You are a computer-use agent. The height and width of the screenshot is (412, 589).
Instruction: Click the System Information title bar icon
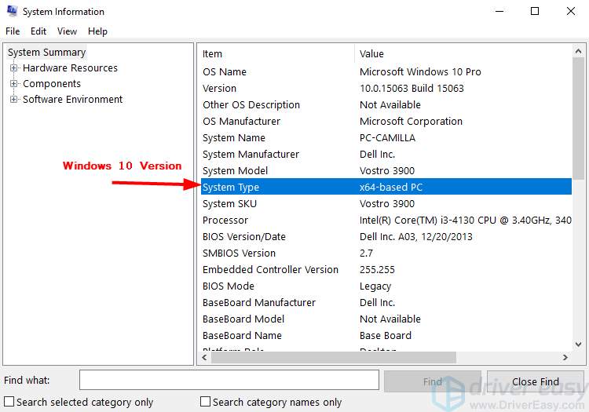(11, 12)
